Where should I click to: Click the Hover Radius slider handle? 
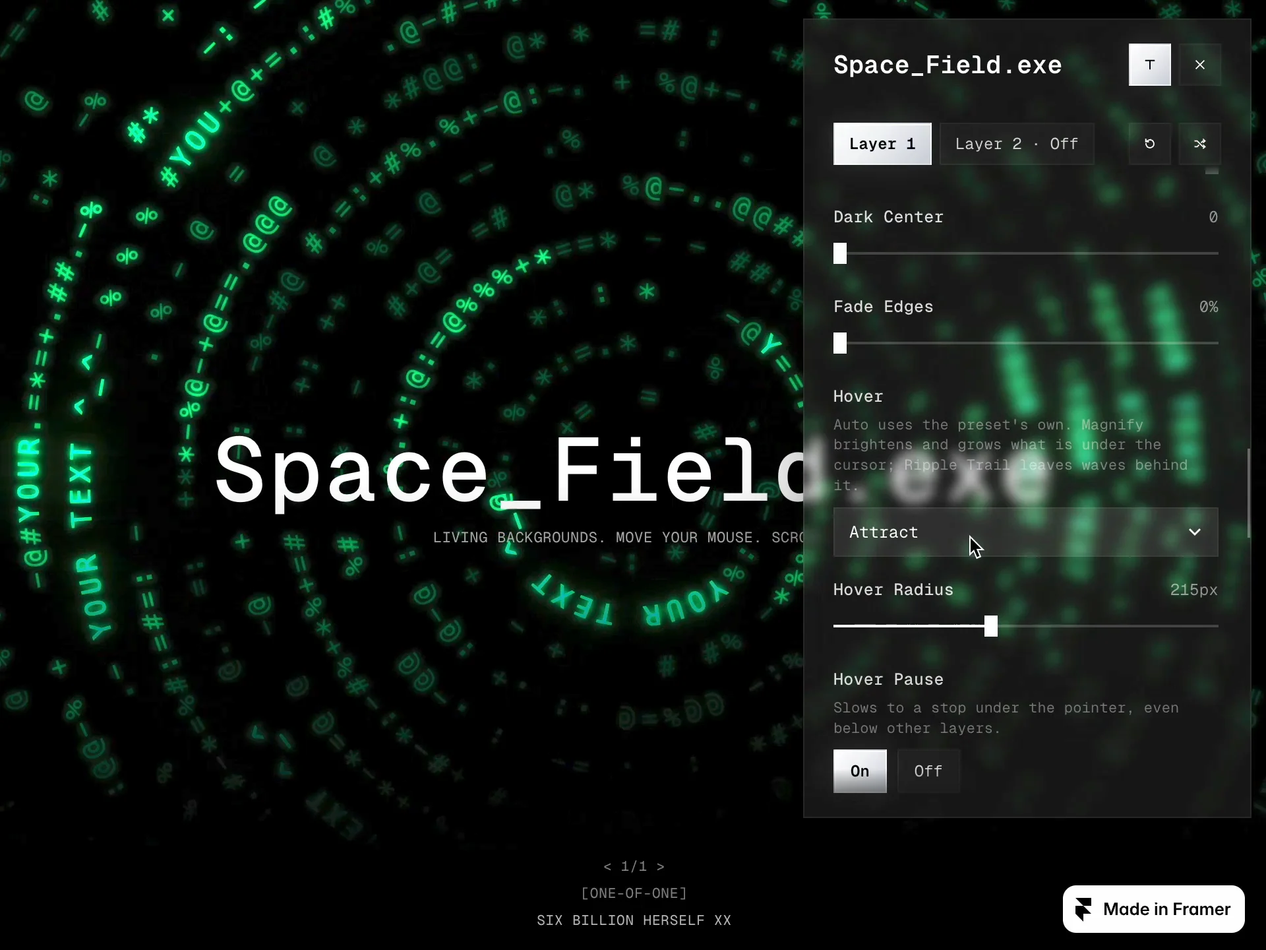tap(991, 626)
